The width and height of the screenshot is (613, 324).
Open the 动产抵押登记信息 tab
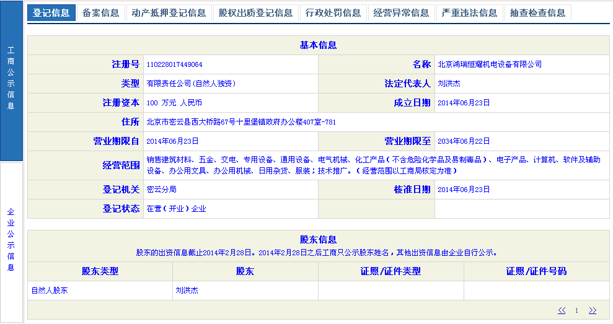click(169, 13)
